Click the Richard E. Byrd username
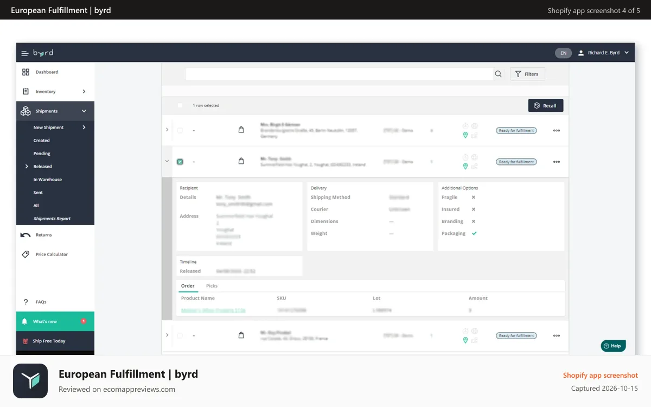The height and width of the screenshot is (407, 651). click(x=604, y=53)
